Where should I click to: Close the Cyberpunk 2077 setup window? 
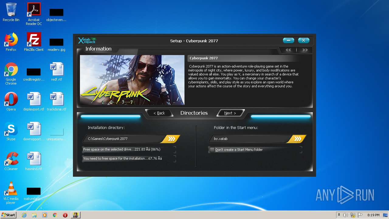[x=304, y=40]
